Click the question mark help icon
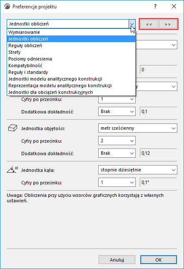Viewport: 184px width, 269px height. (155, 7)
